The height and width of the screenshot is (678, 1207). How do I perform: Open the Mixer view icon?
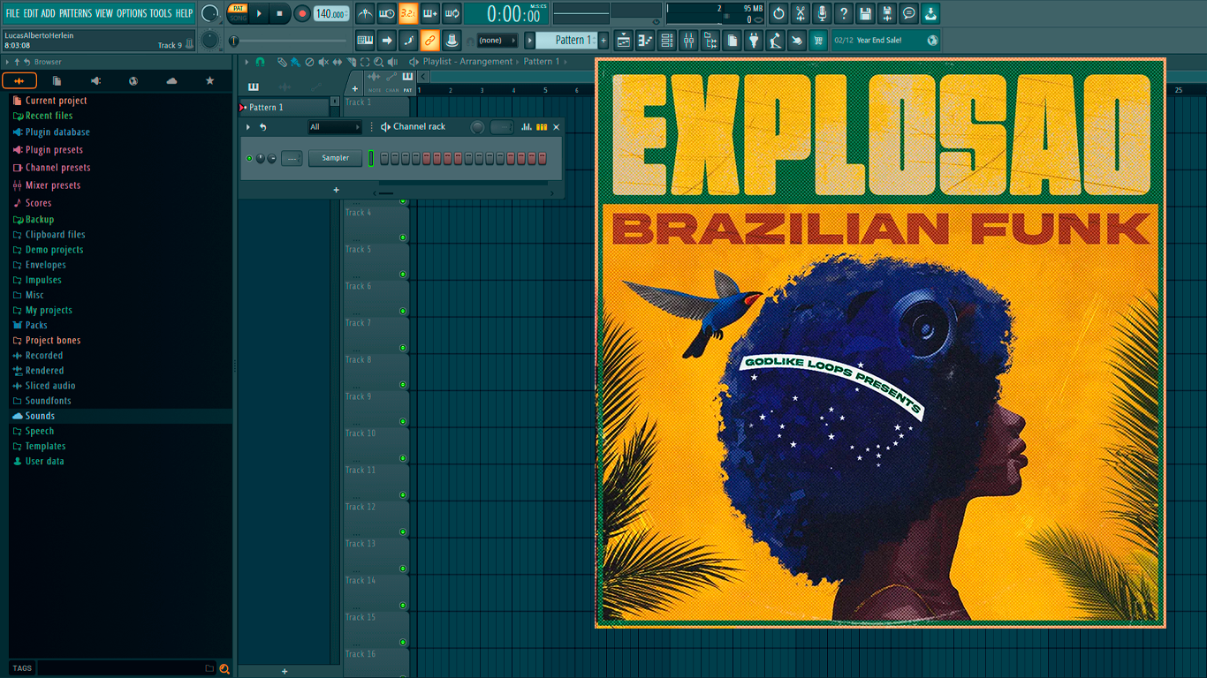688,40
